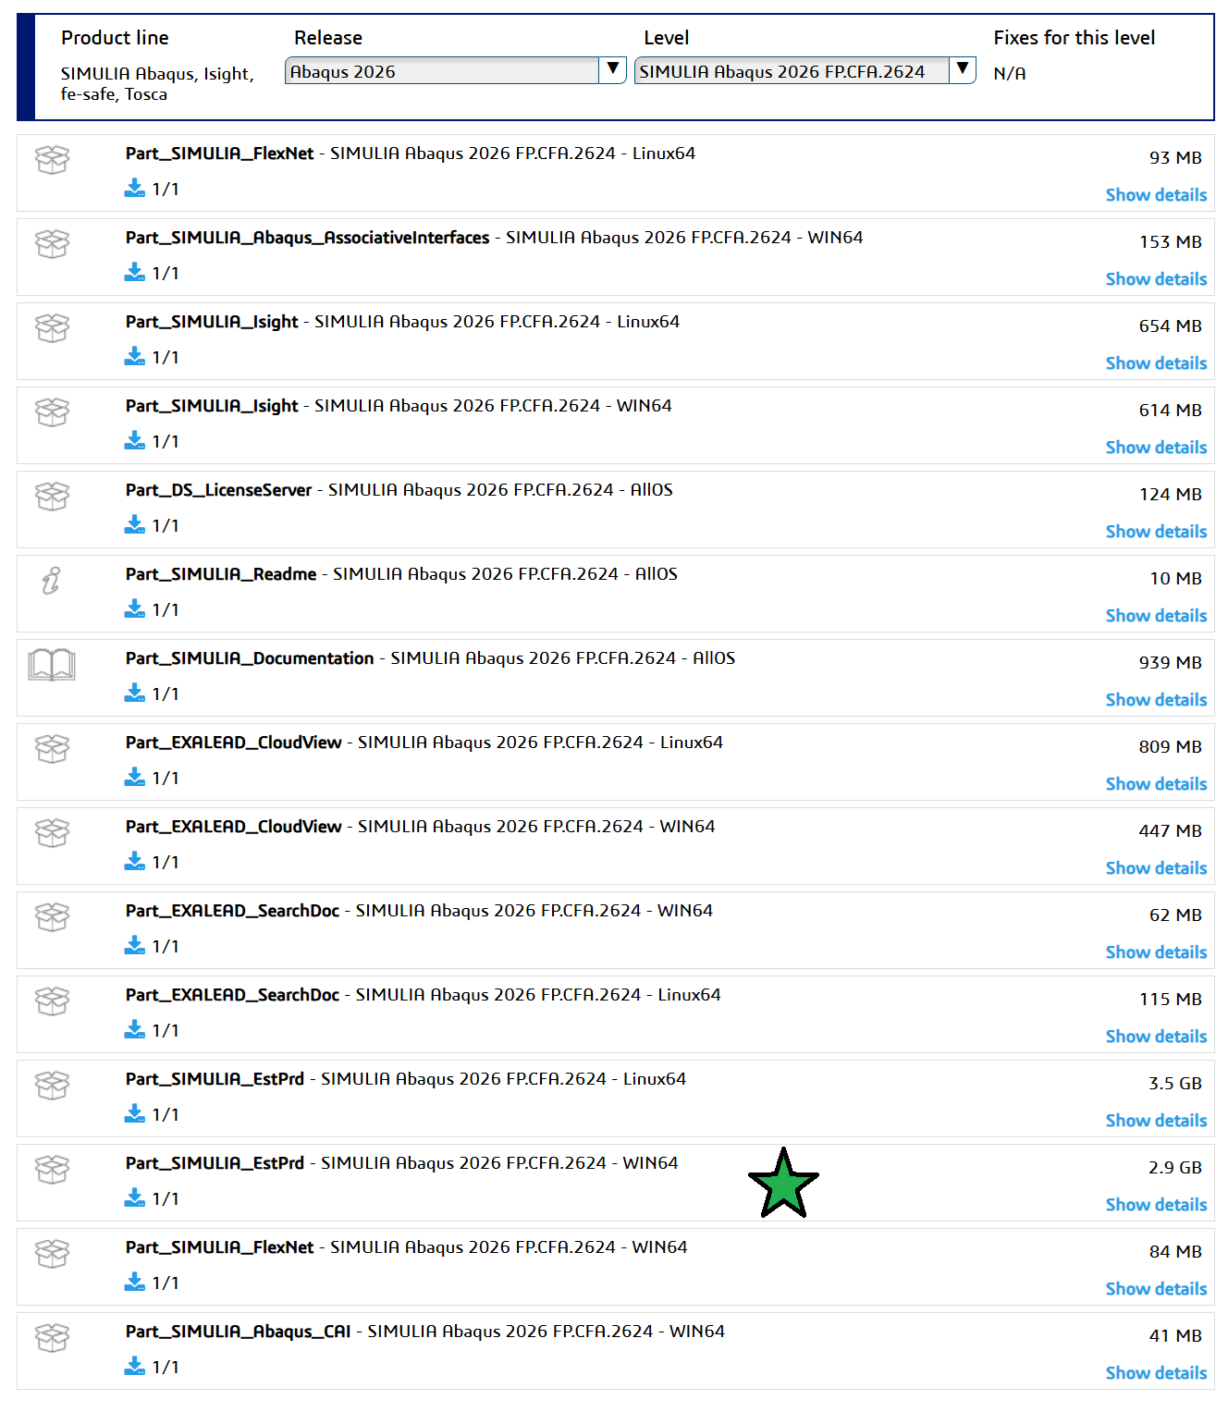This screenshot has width=1228, height=1412.
Task: Show details for SearchDoc Linux64
Action: (x=1156, y=1037)
